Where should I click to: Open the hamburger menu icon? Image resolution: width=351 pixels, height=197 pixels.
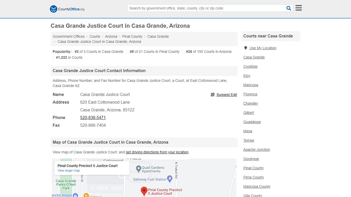(299, 8)
